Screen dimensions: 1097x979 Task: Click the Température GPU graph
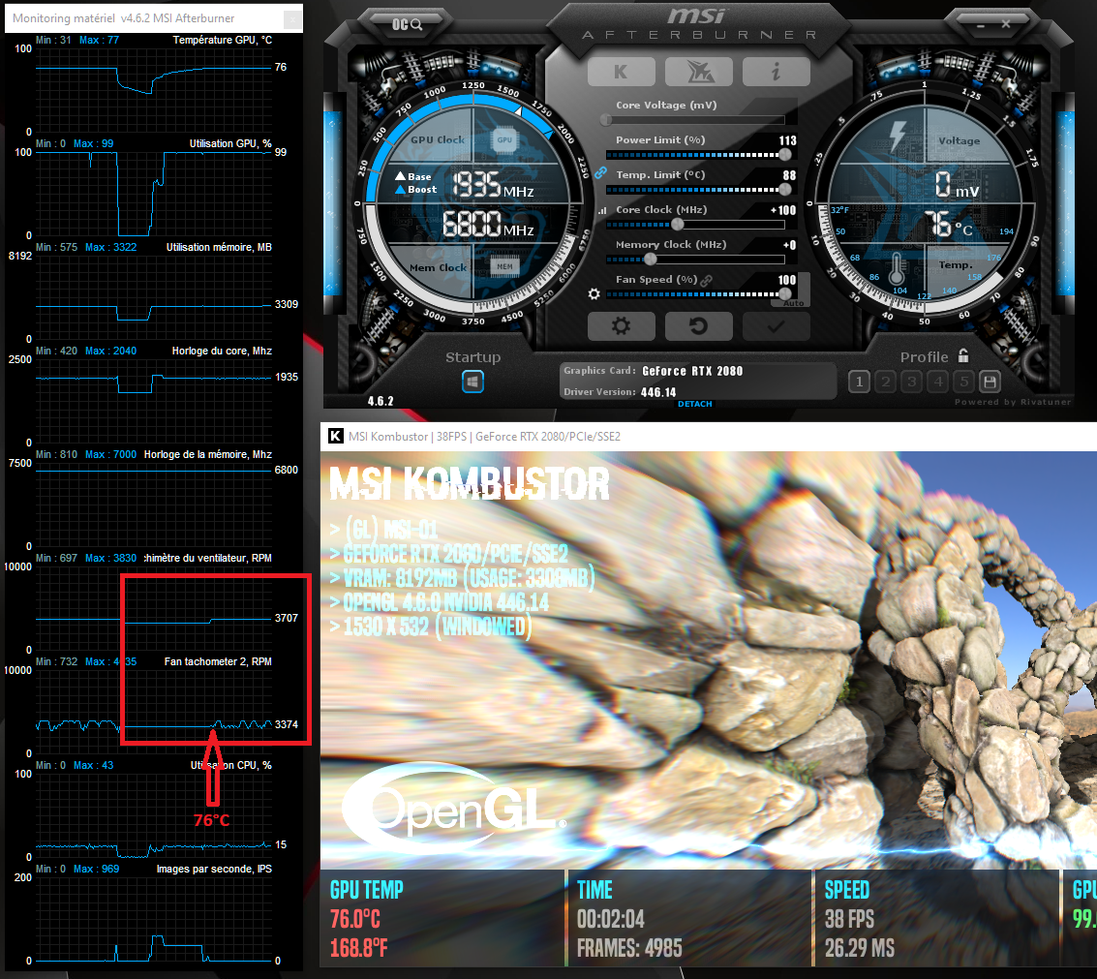tap(153, 89)
